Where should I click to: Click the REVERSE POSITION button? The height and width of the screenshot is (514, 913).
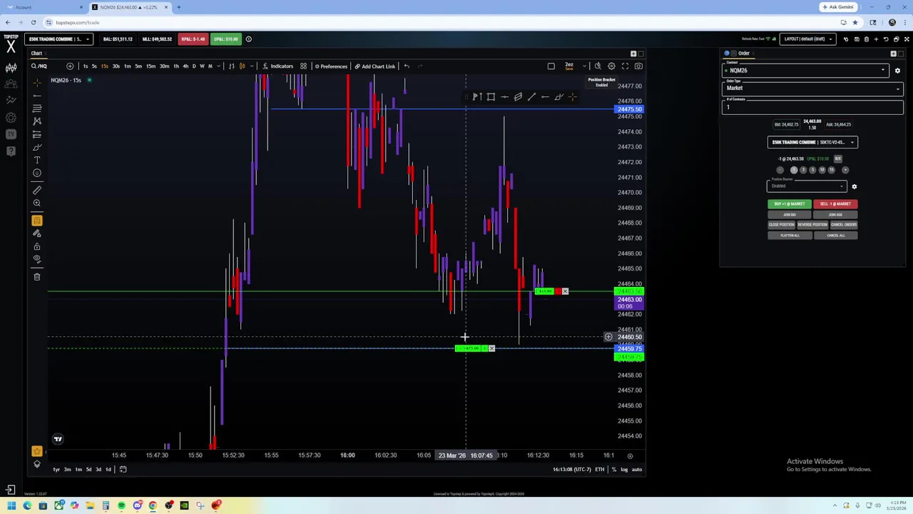[812, 225]
